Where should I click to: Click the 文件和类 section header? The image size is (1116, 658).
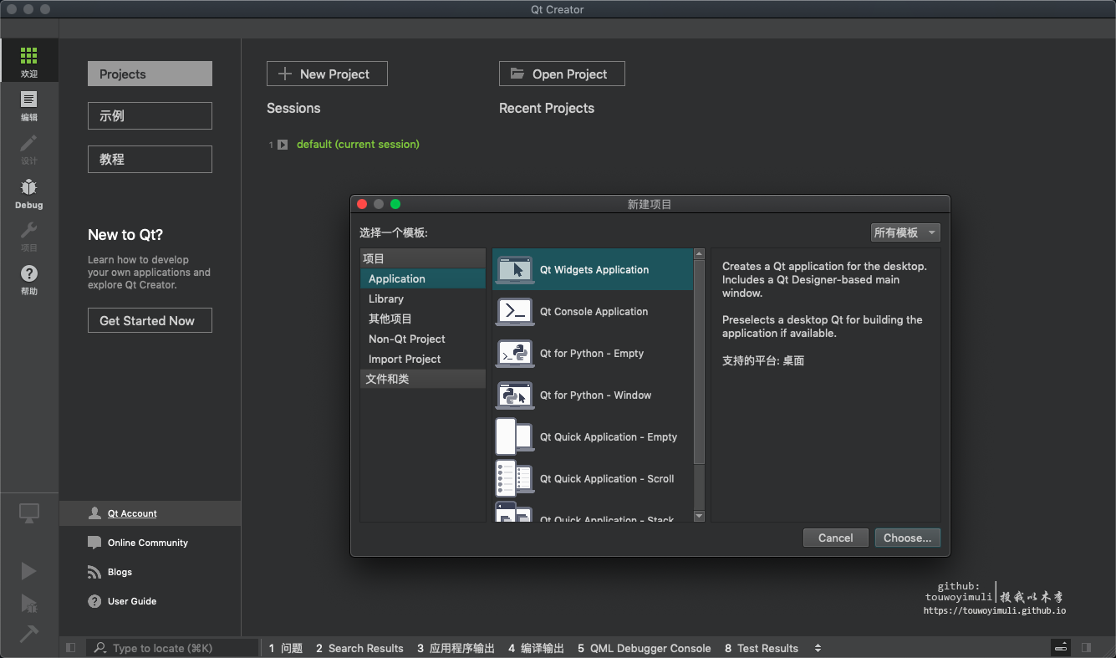pyautogui.click(x=423, y=379)
